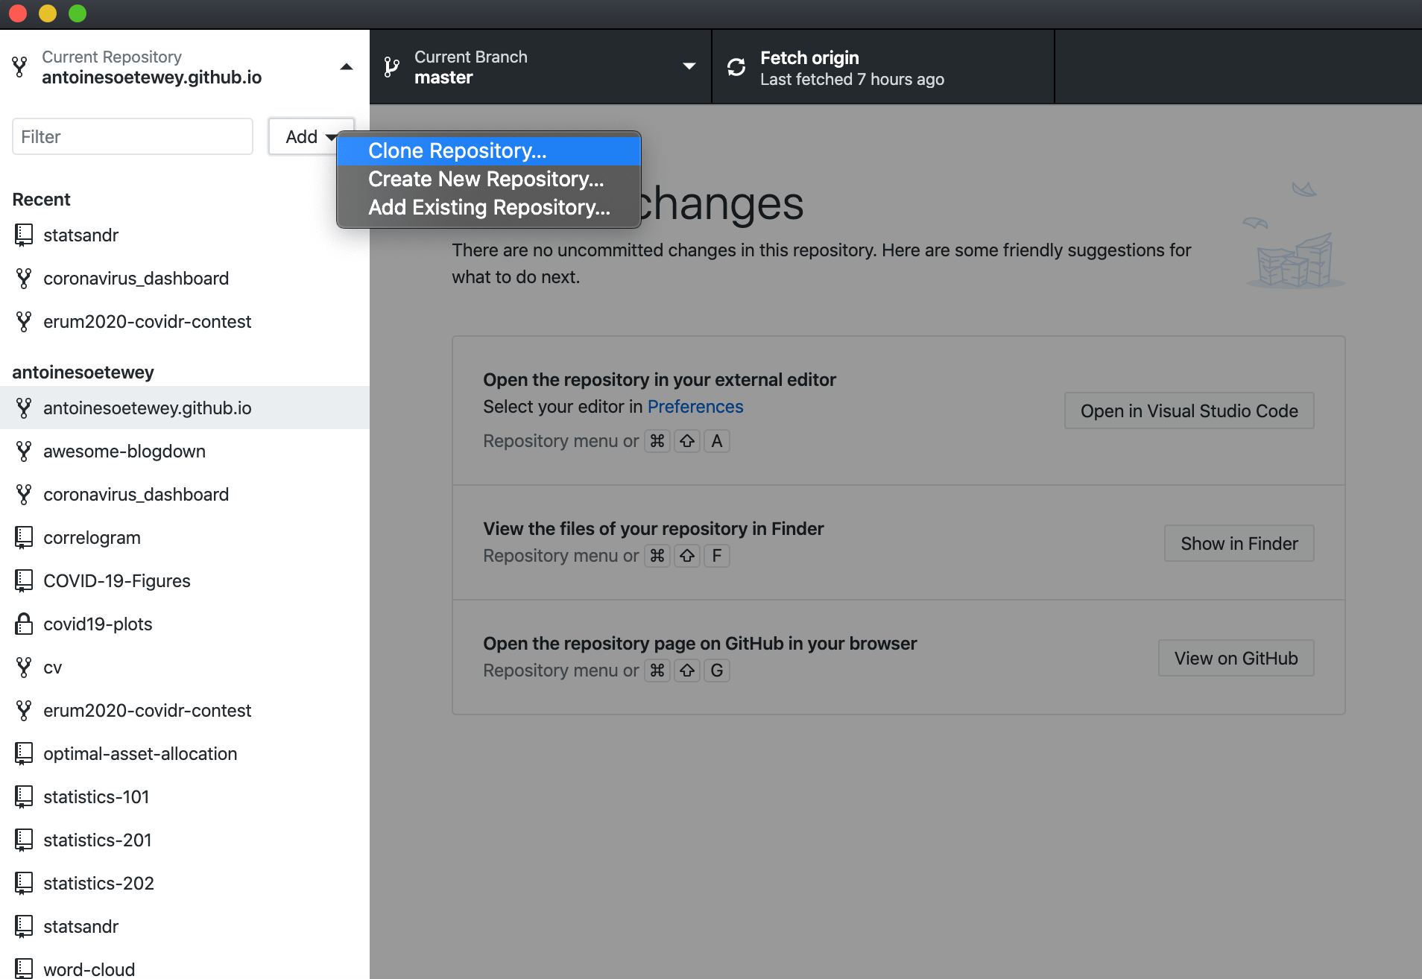The width and height of the screenshot is (1422, 979).
Task: Click the View on GitHub button
Action: pyautogui.click(x=1236, y=658)
